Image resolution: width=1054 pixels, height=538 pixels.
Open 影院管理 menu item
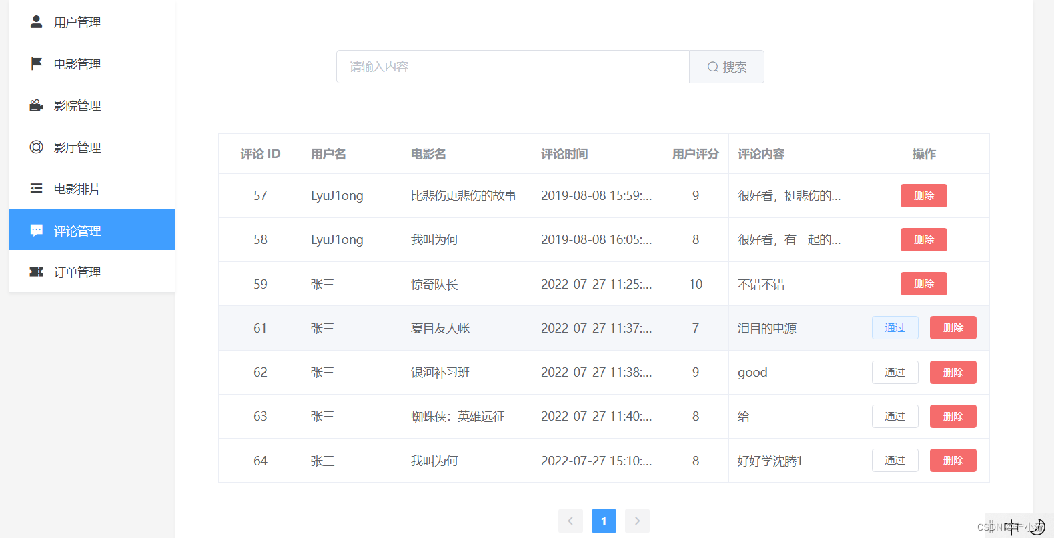92,105
